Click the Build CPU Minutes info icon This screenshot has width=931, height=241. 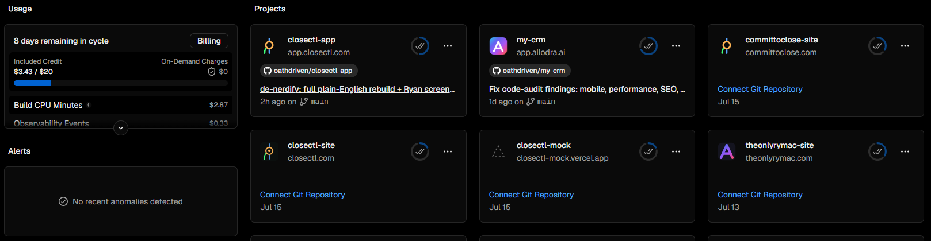click(x=89, y=105)
